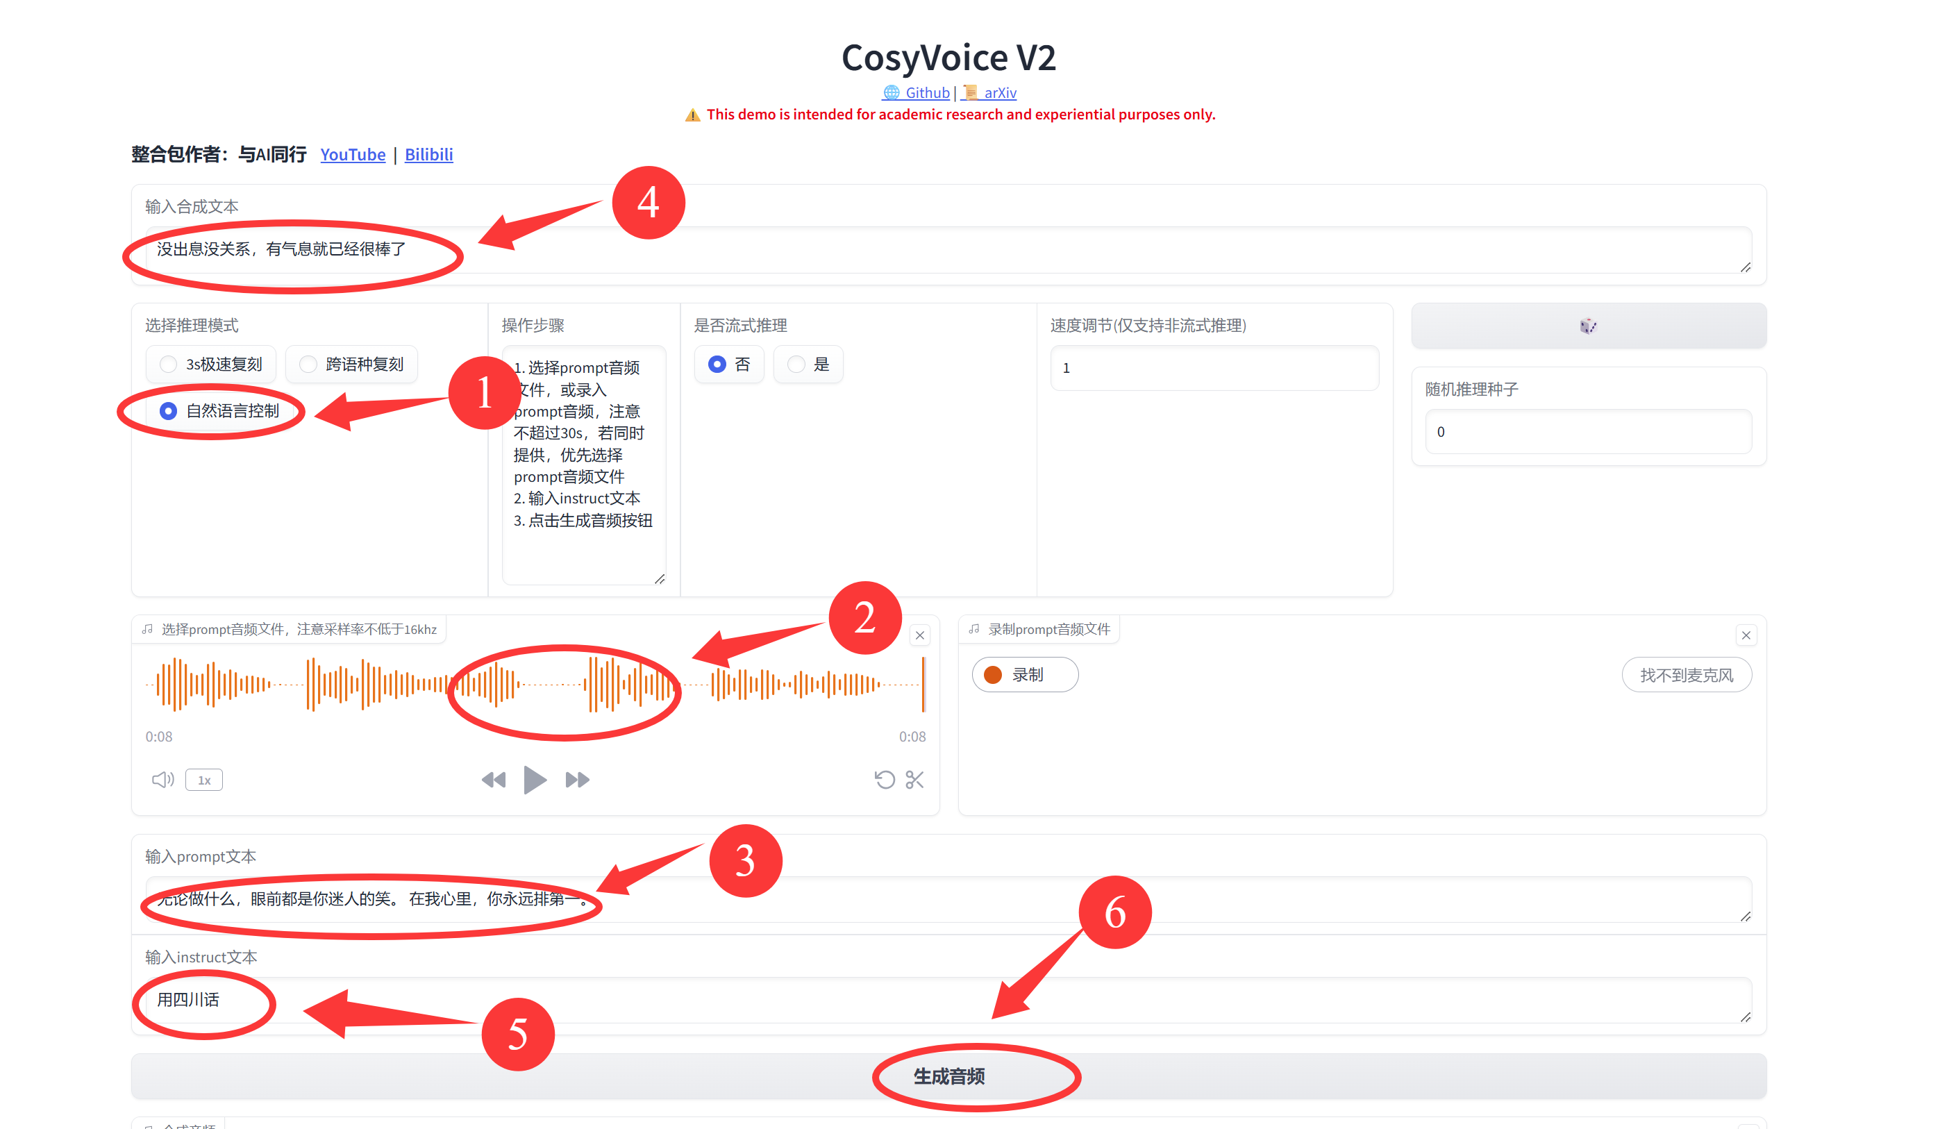Click inside the 操作步骤 instructions box
The image size is (1940, 1129).
point(583,465)
